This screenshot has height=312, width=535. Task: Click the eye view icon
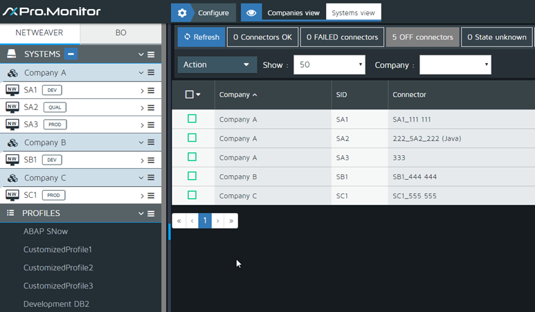click(x=251, y=12)
